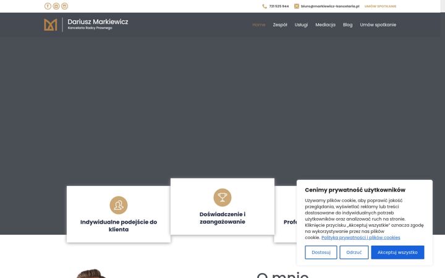
Task: Click the golden M logo
Action: (51, 25)
